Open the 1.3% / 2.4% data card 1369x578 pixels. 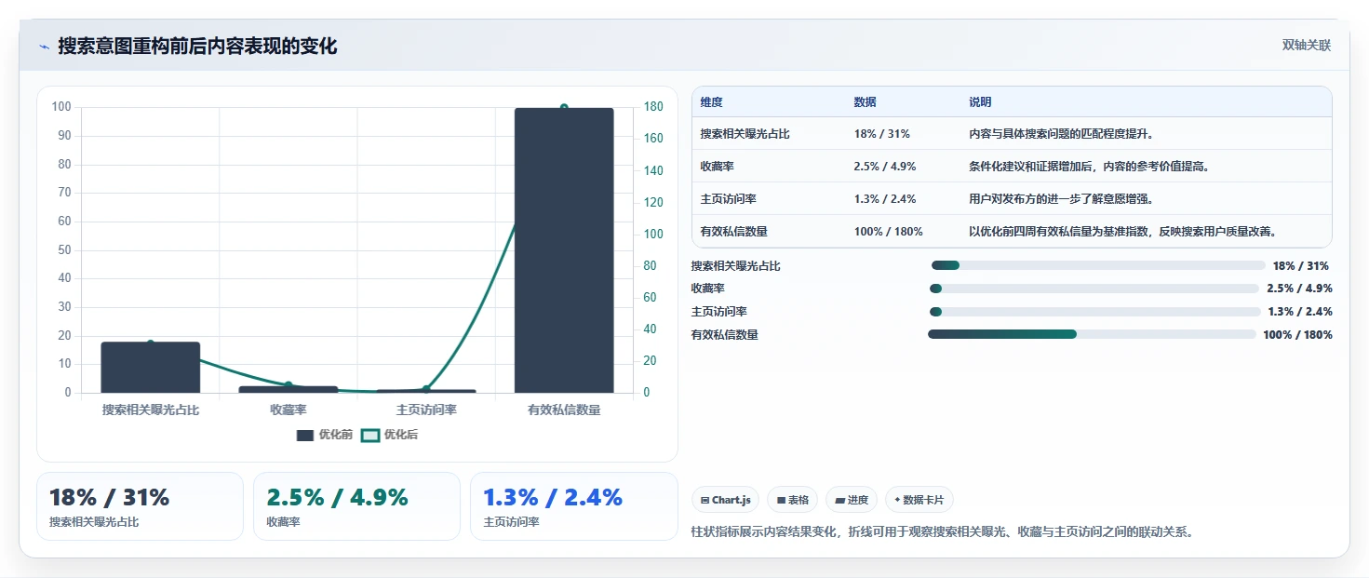pyautogui.click(x=574, y=506)
